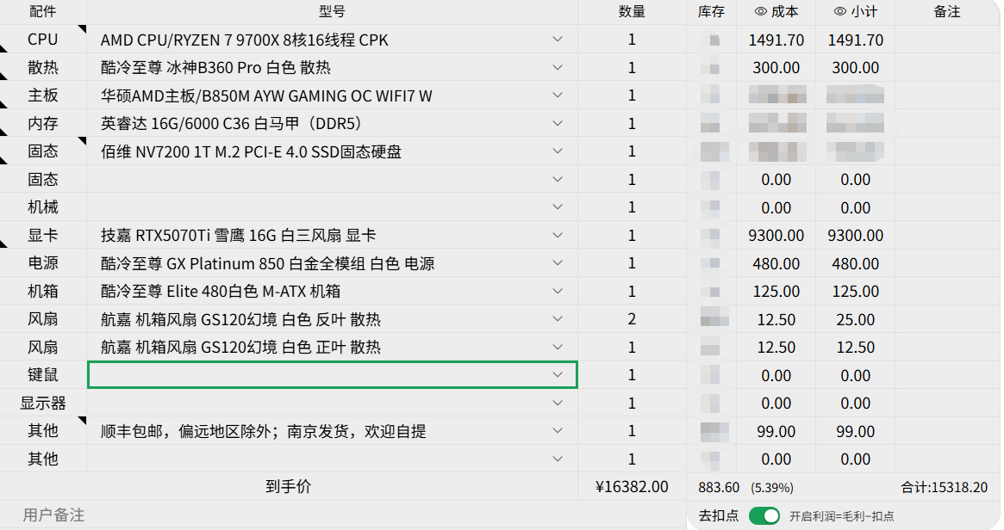Select the 配件 column header

point(43,11)
